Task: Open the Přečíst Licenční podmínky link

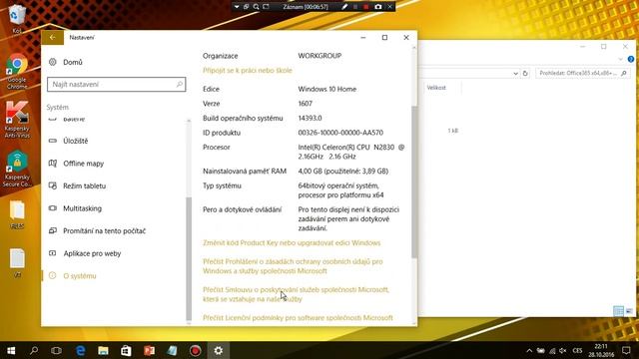Action: pos(298,317)
